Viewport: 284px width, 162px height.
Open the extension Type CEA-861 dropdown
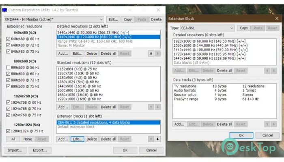tap(207, 28)
